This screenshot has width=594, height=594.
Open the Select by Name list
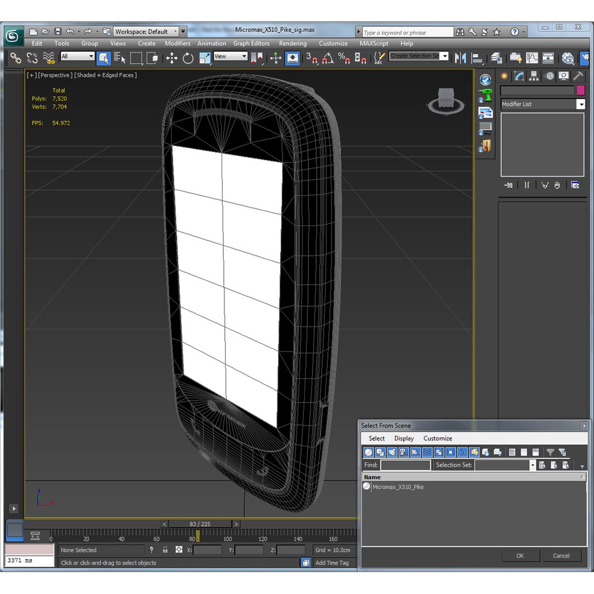point(120,58)
